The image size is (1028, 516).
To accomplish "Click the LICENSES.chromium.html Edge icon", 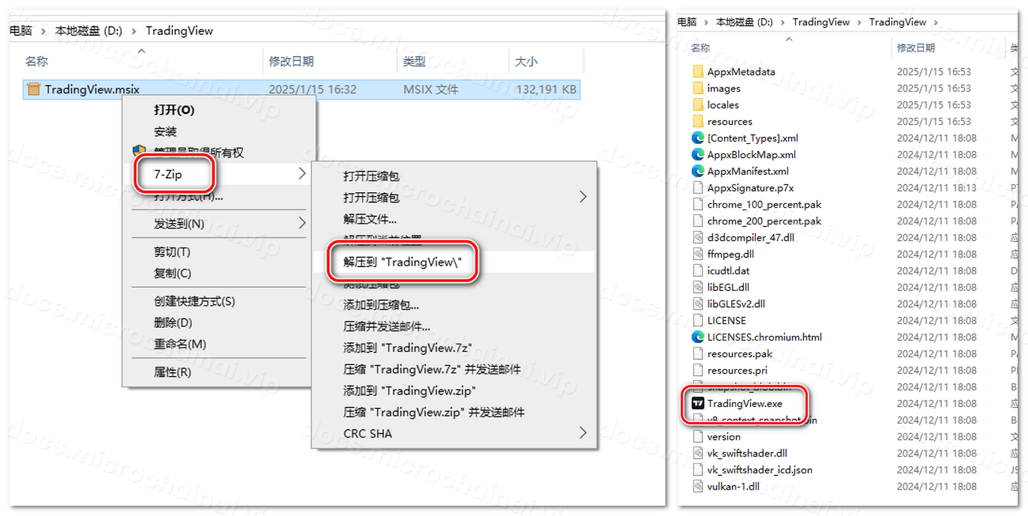I will point(698,337).
